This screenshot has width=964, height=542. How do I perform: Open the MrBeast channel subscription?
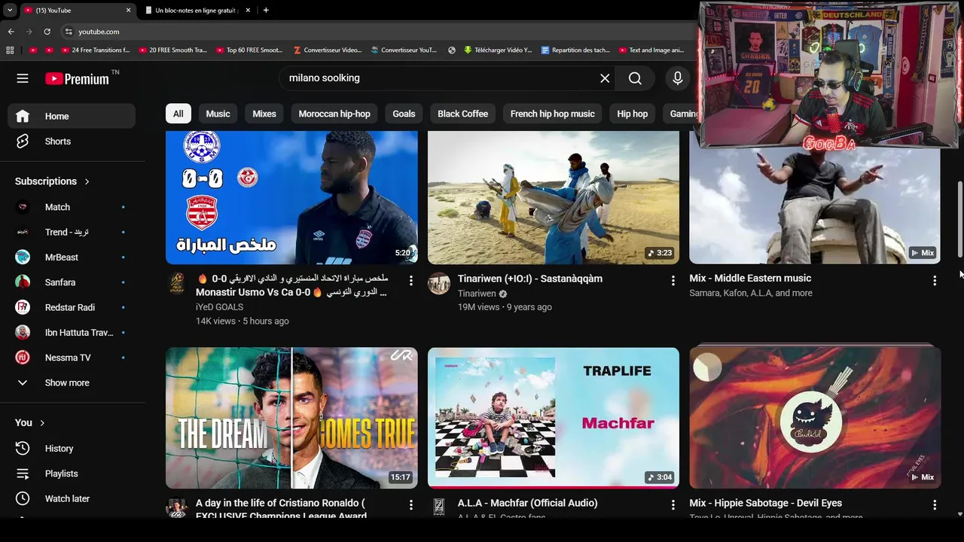tap(72, 257)
